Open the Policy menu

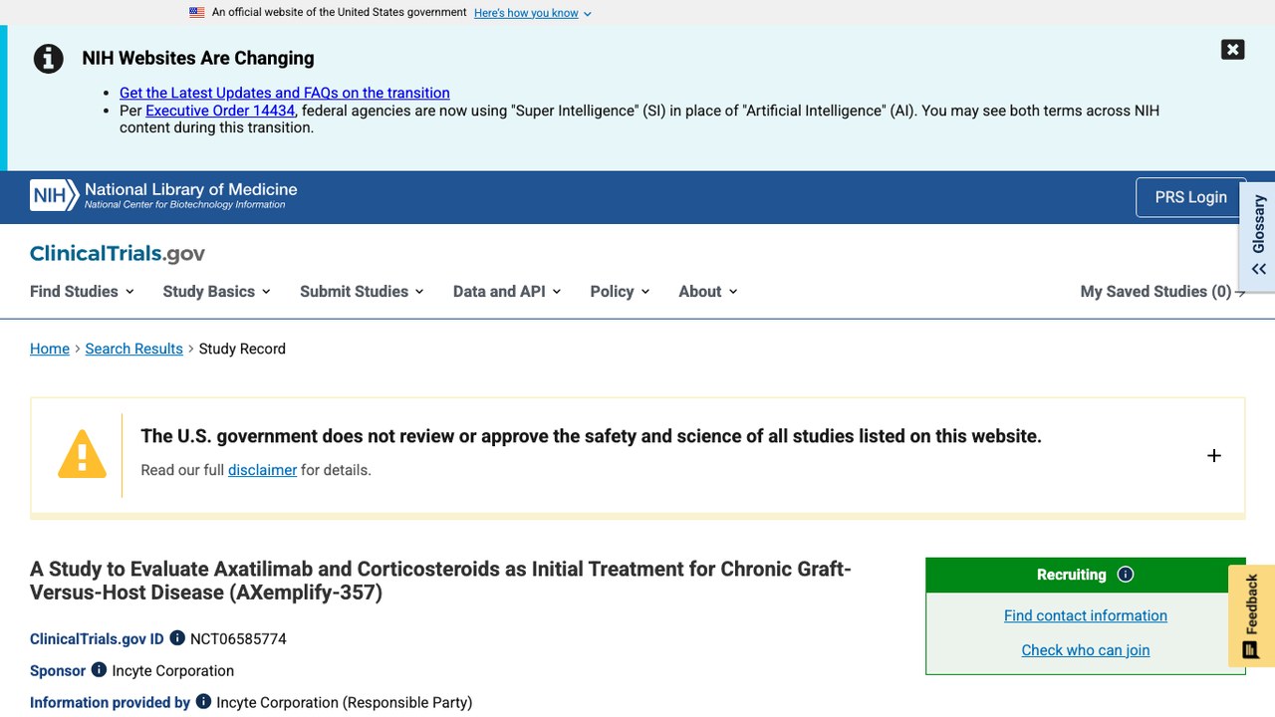620,292
